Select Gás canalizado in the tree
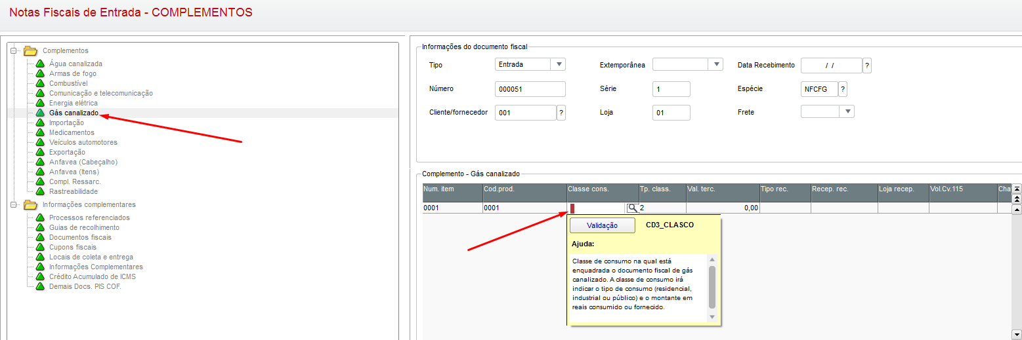This screenshot has width=1022, height=340. [74, 113]
